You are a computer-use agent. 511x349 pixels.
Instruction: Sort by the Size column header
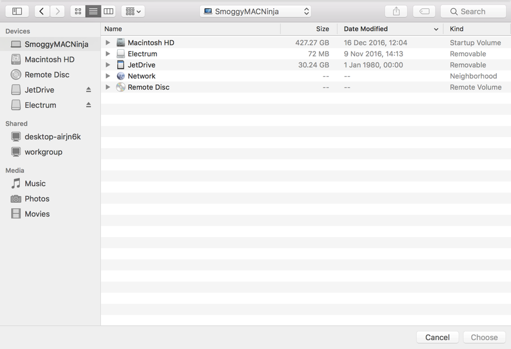click(x=309, y=29)
